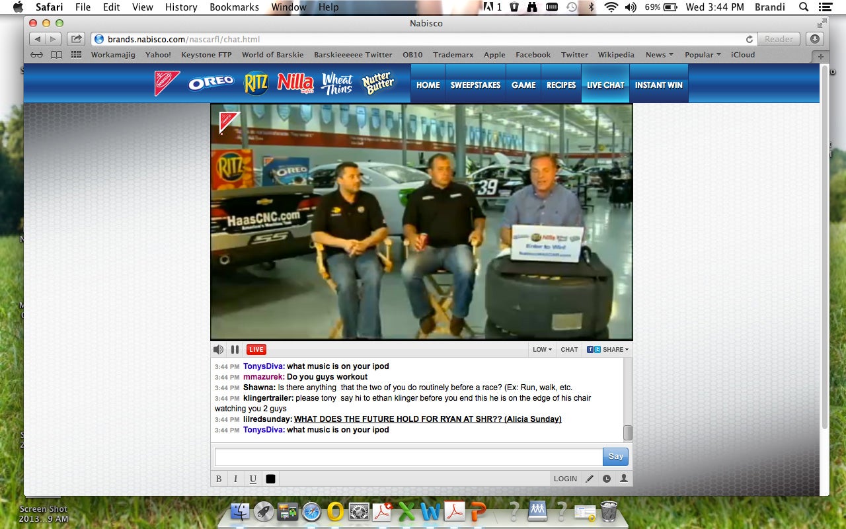
Task: Click the LOGIN button in chat toolbar
Action: coord(565,479)
